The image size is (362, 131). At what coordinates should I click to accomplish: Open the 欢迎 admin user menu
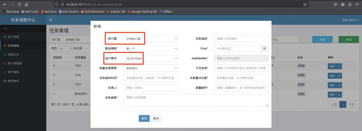click(x=350, y=20)
